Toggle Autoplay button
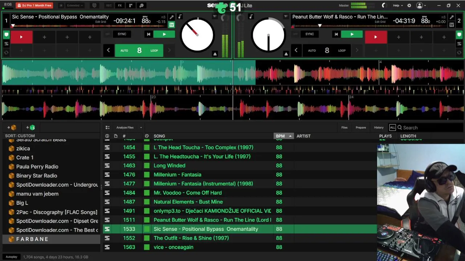The image size is (465, 261). (x=11, y=257)
